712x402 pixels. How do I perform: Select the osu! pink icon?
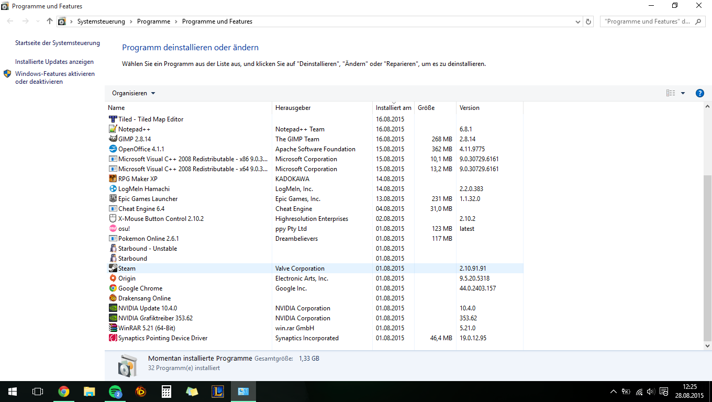point(113,229)
